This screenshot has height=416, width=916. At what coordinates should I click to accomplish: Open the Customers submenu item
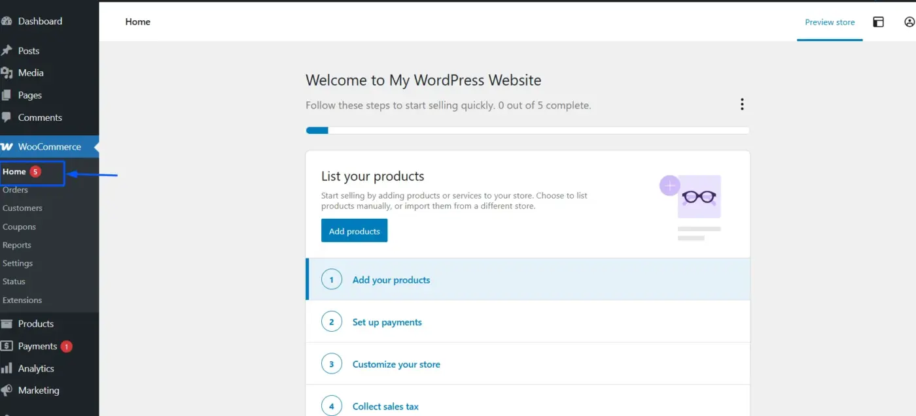[22, 208]
